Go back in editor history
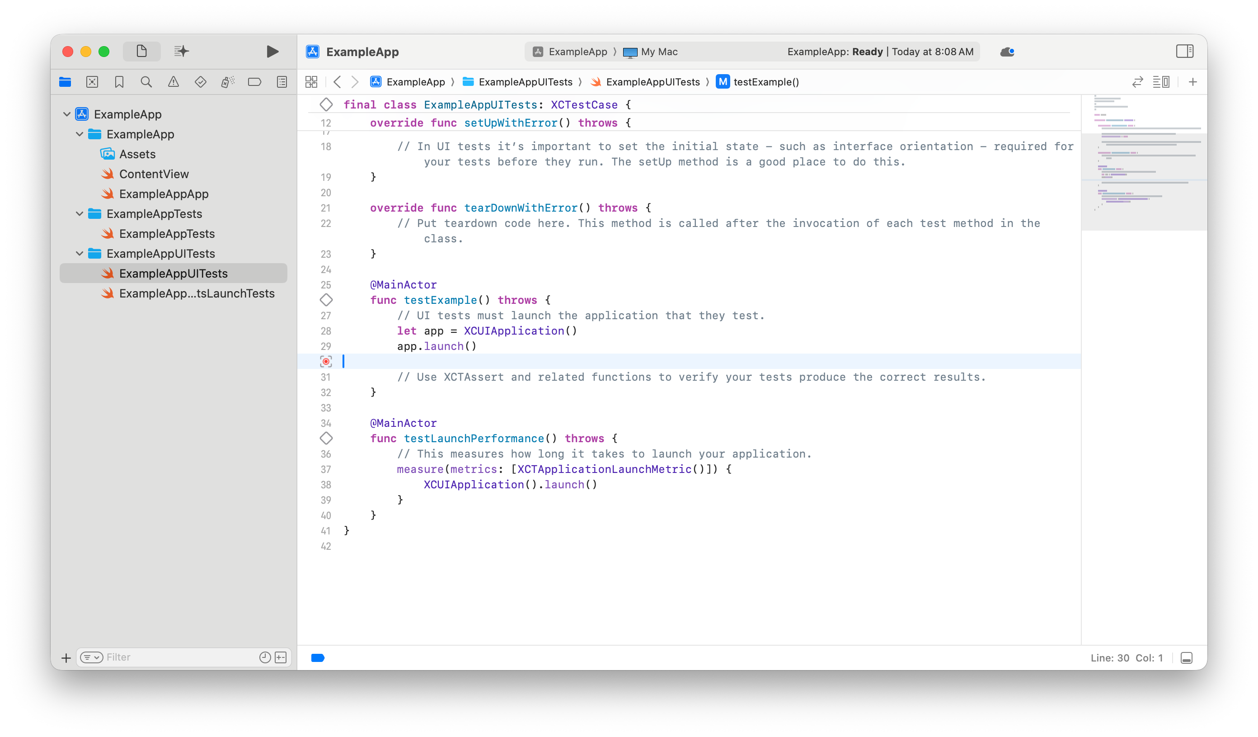 tap(338, 82)
